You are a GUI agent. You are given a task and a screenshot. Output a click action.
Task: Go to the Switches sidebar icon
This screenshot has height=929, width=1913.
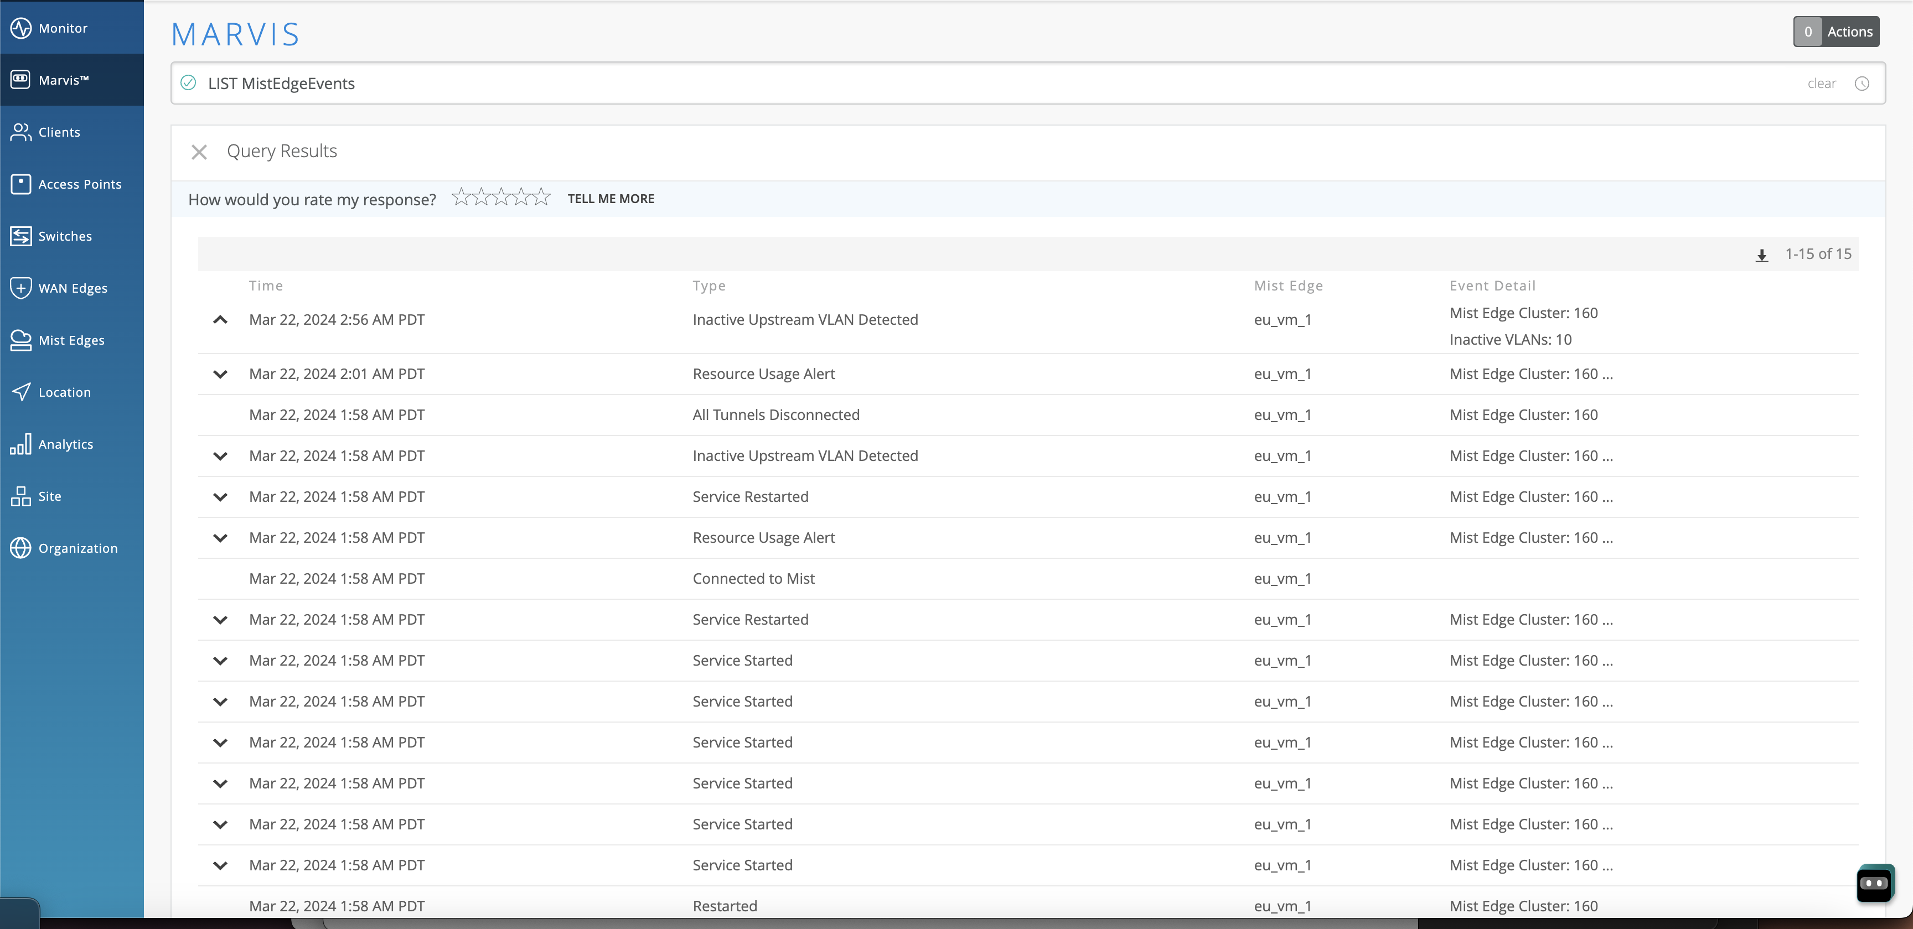21,236
